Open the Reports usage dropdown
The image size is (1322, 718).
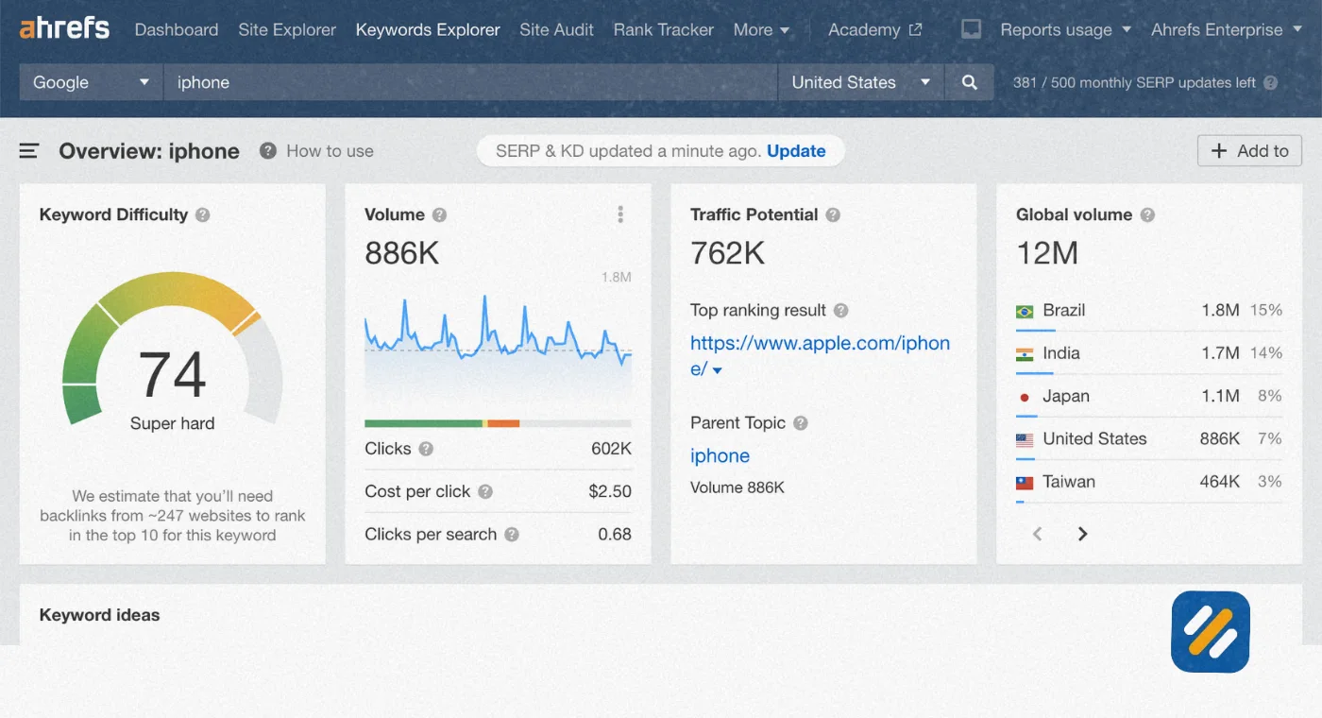tap(1065, 29)
